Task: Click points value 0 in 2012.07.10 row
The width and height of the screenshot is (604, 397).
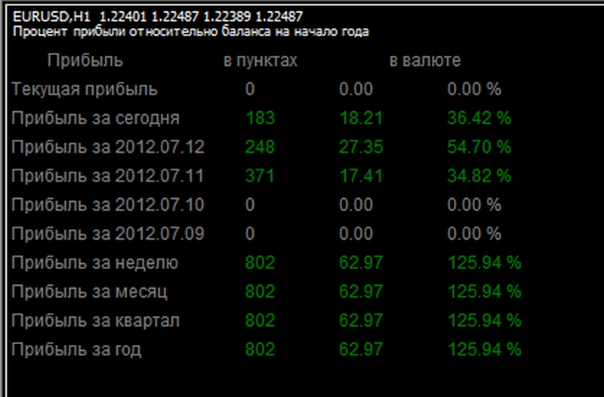Action: pyautogui.click(x=250, y=205)
